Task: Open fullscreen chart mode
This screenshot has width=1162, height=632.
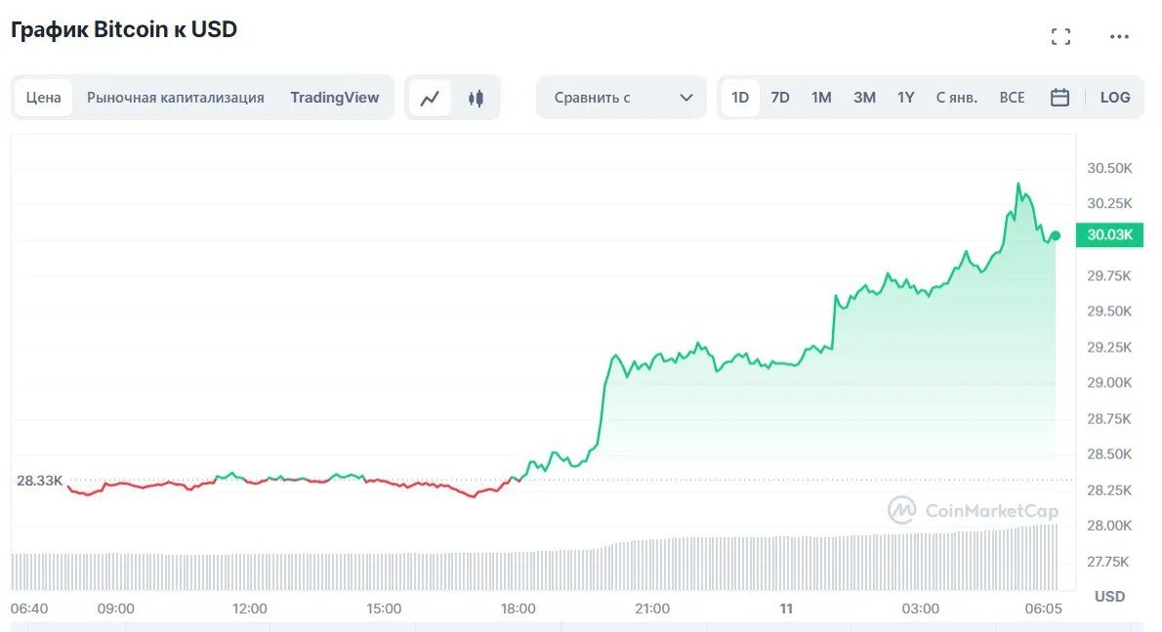Action: 1060,37
